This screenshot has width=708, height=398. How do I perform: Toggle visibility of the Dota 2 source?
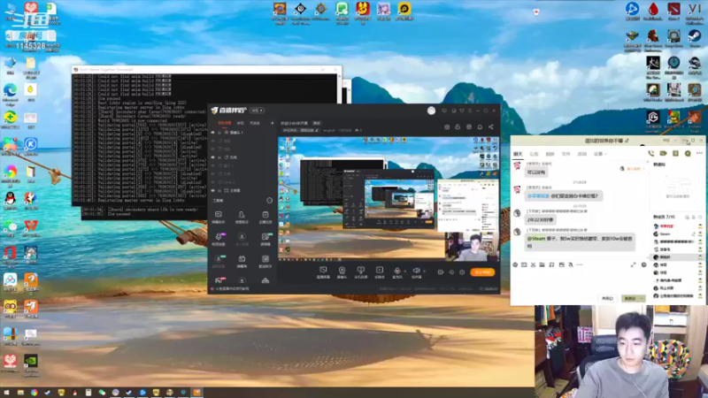[213, 182]
